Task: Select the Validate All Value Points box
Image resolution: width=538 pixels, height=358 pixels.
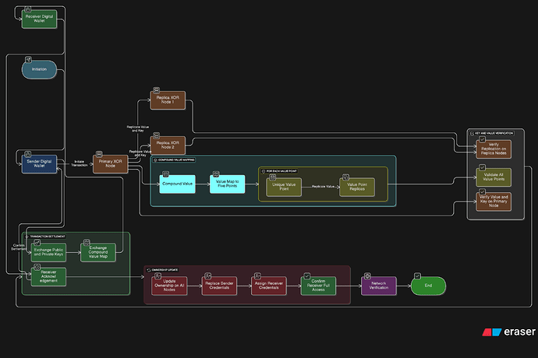Action: click(494, 177)
